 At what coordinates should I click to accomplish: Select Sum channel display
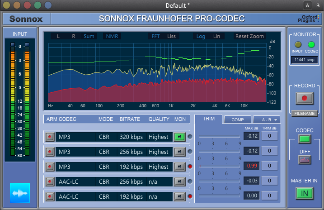coord(89,36)
